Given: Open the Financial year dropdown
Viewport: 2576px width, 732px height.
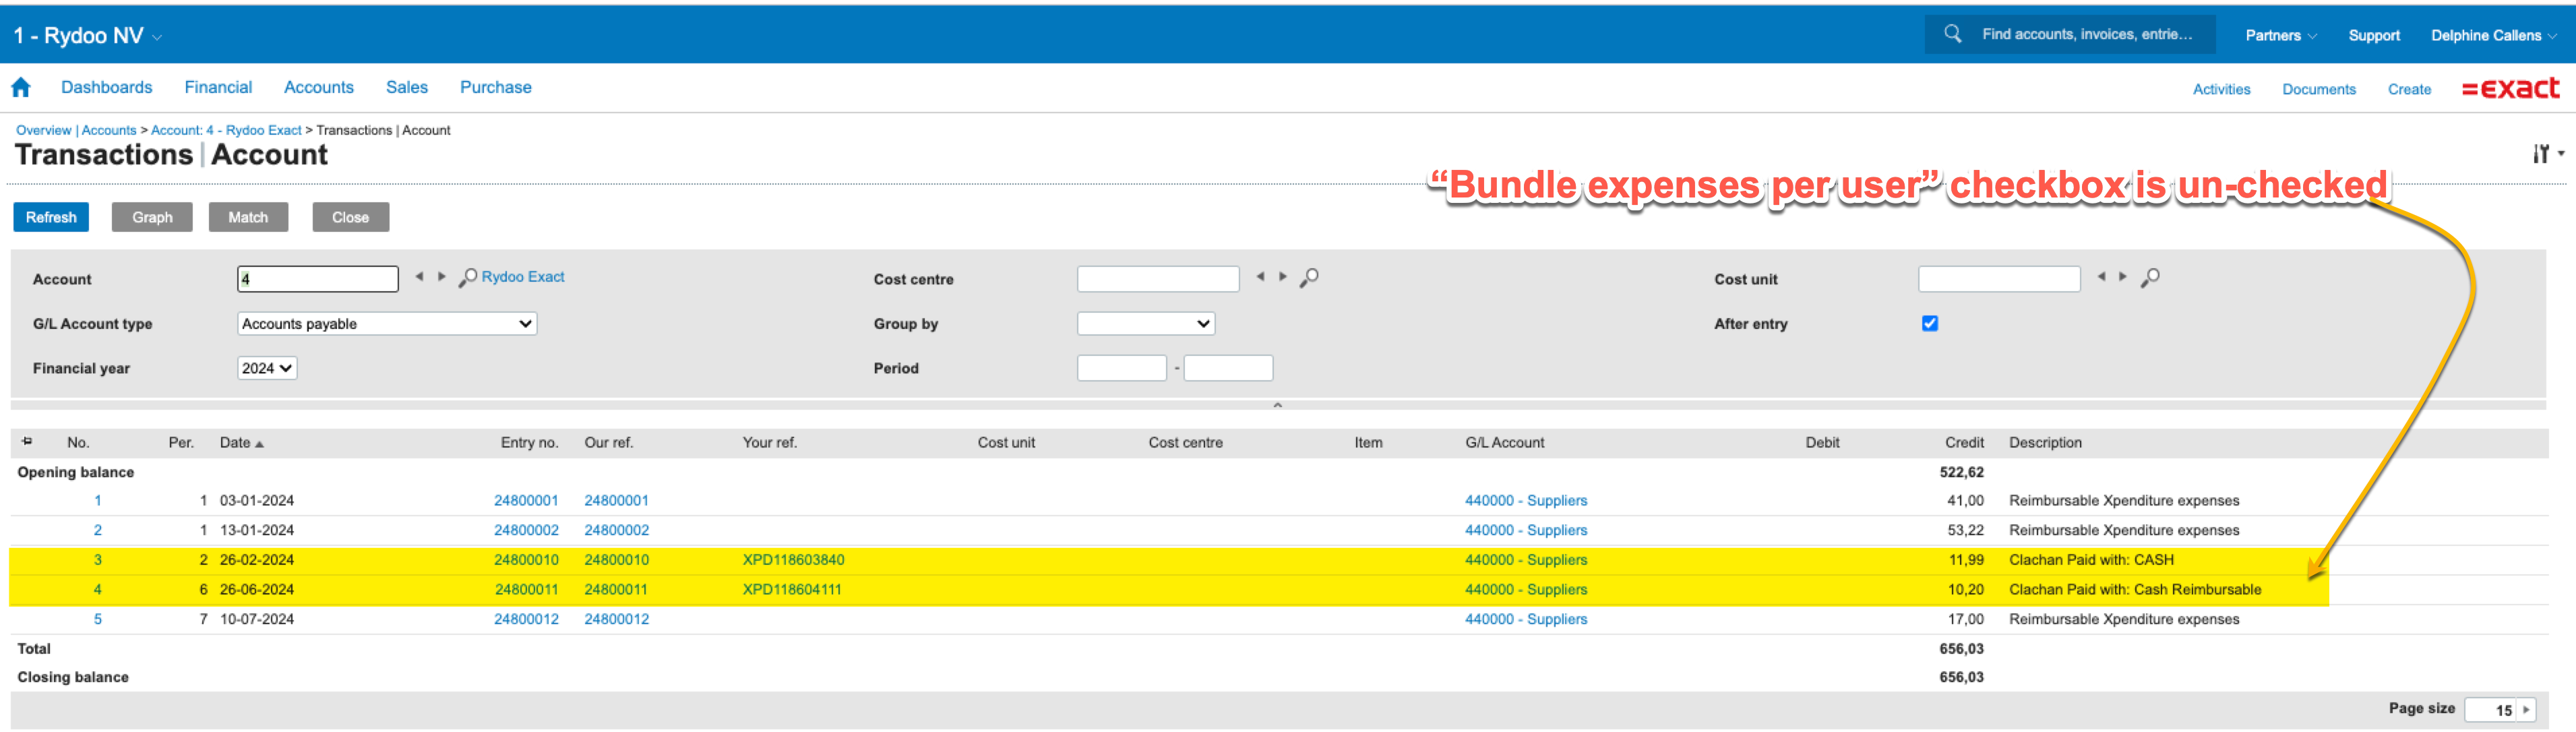Looking at the screenshot, I should coord(266,368).
